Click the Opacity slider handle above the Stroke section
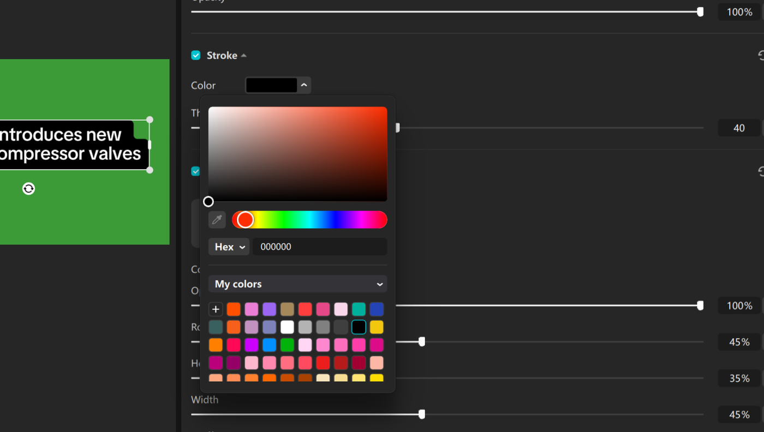This screenshot has height=432, width=764. [x=700, y=11]
